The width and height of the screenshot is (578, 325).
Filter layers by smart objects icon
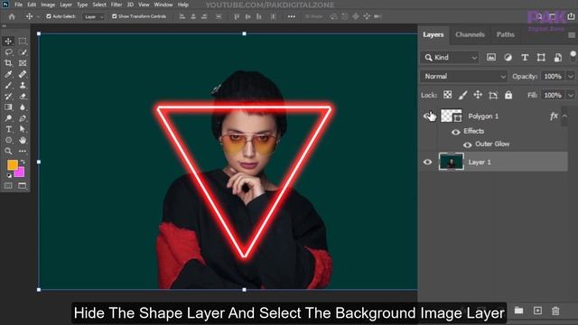coord(558,57)
